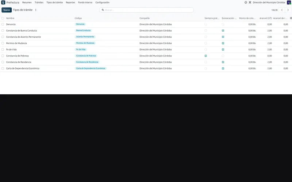Open the Constancia de Buena Conducta name

point(22,31)
